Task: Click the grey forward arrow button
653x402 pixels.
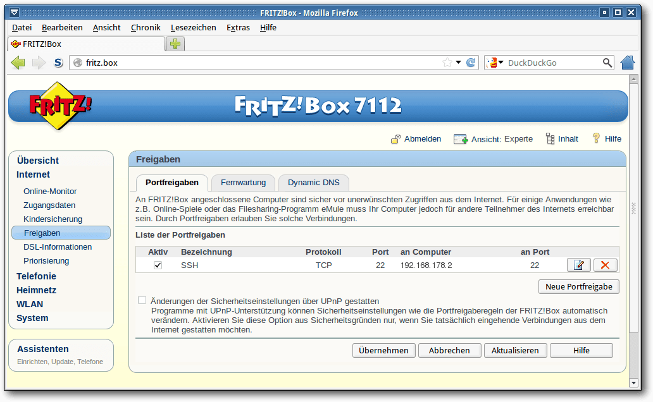Action: 39,63
